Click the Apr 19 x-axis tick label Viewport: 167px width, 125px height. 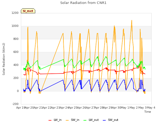(x=21, y=108)
